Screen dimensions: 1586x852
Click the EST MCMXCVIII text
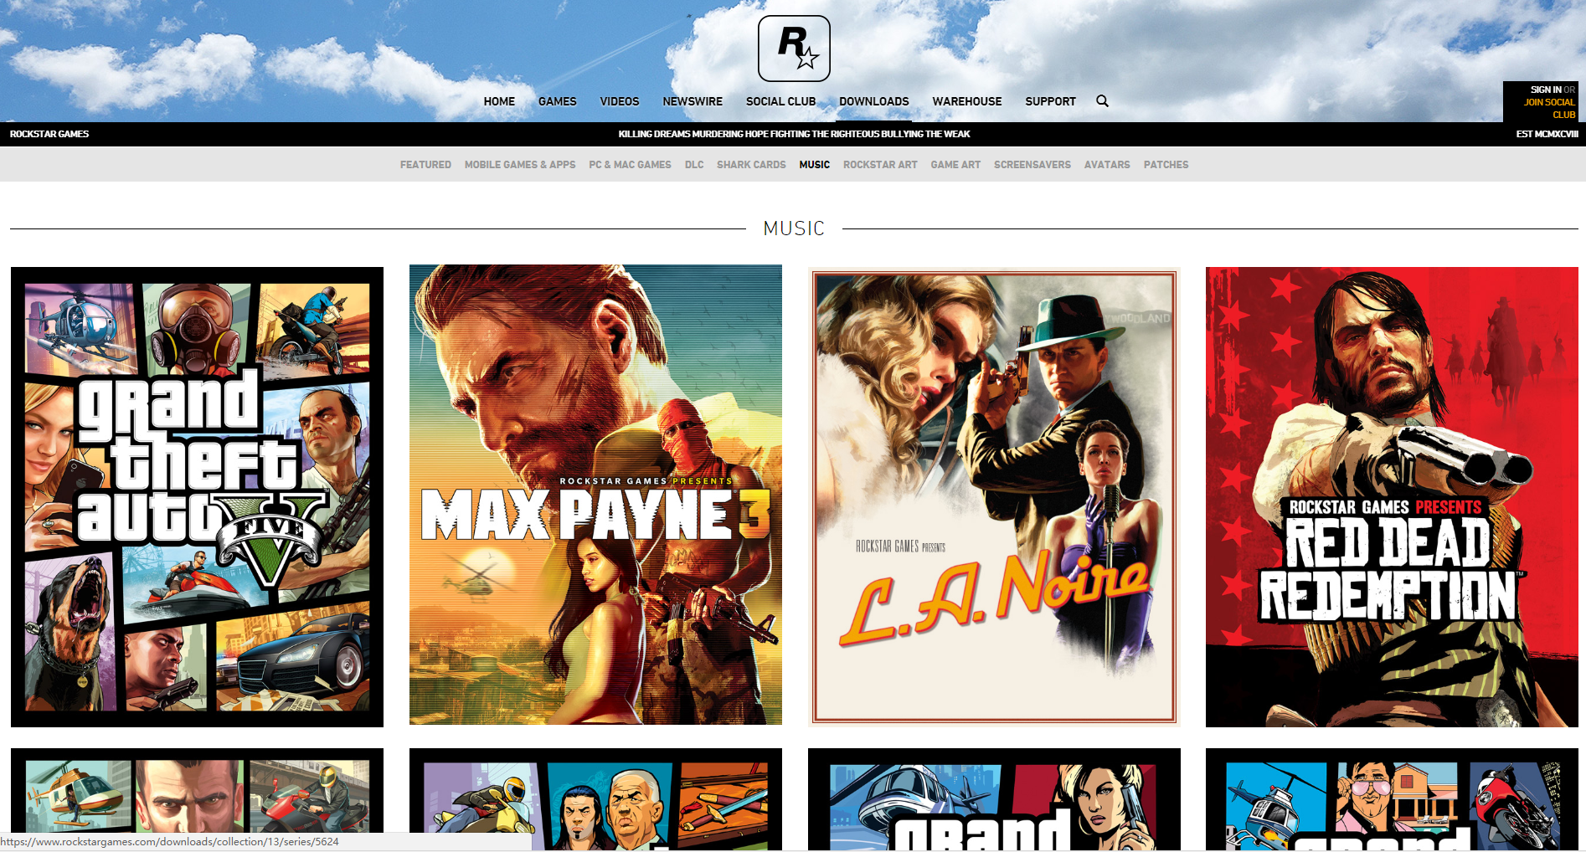point(1547,134)
